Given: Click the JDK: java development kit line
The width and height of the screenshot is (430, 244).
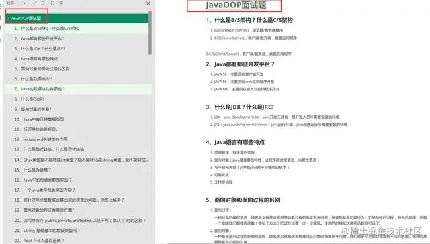Looking at the screenshot, I should pos(275,117).
